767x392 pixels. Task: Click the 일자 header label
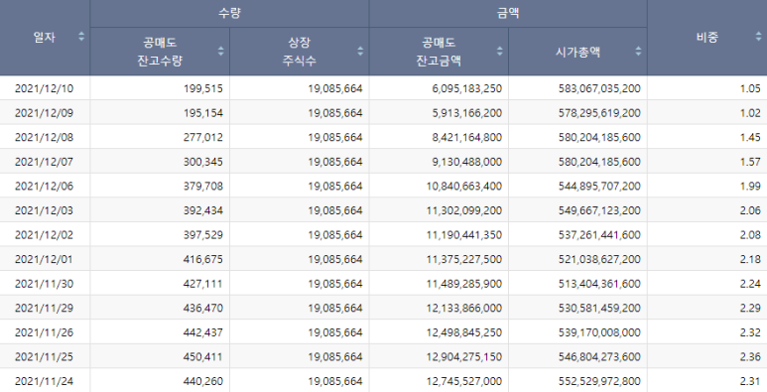44,37
